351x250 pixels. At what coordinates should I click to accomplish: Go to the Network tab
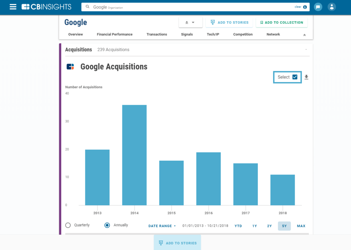pos(273,34)
